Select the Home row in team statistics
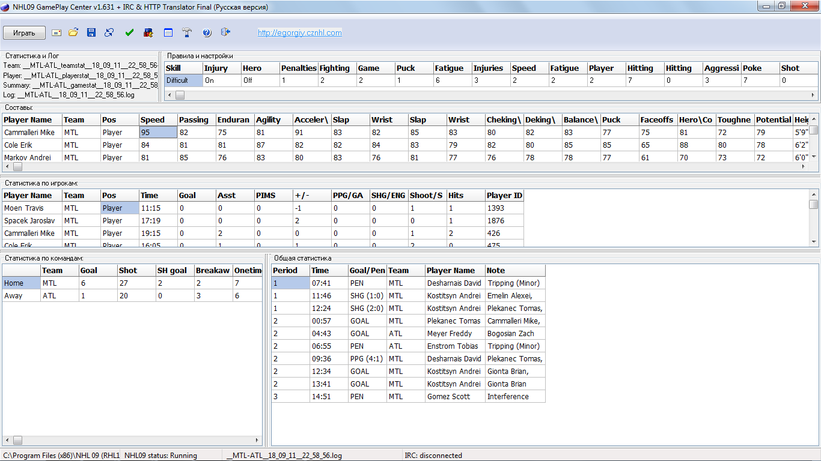The height and width of the screenshot is (461, 821). point(132,283)
